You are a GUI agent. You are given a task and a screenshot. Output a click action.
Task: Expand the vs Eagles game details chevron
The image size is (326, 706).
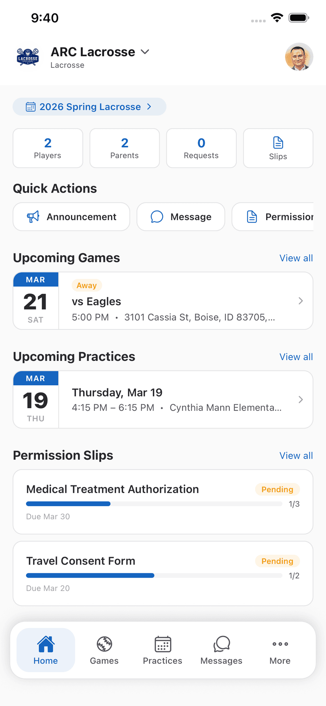point(301,301)
